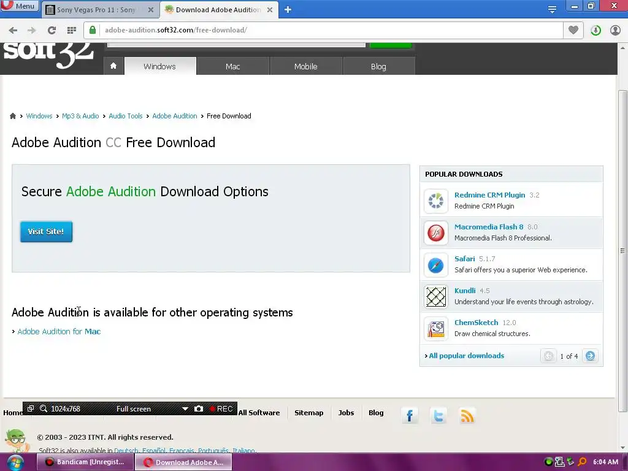Image resolution: width=628 pixels, height=471 pixels.
Task: Switch to Download Adobe A... taskbar button
Action: pos(183,462)
